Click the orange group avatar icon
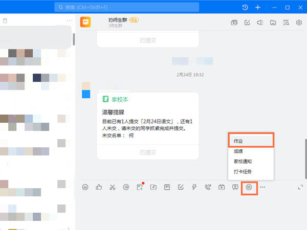Screen dimensions: 307x230 click(x=85, y=22)
